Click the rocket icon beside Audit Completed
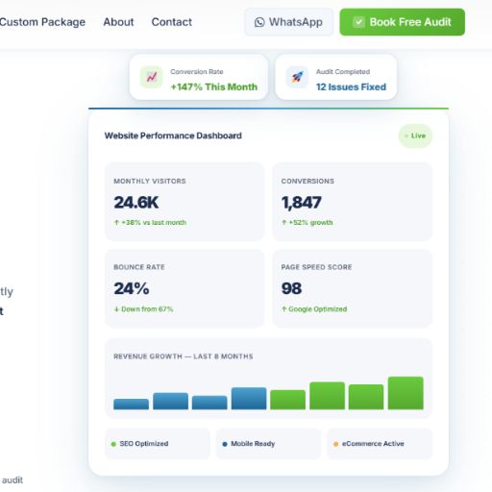492x492 pixels. (297, 77)
